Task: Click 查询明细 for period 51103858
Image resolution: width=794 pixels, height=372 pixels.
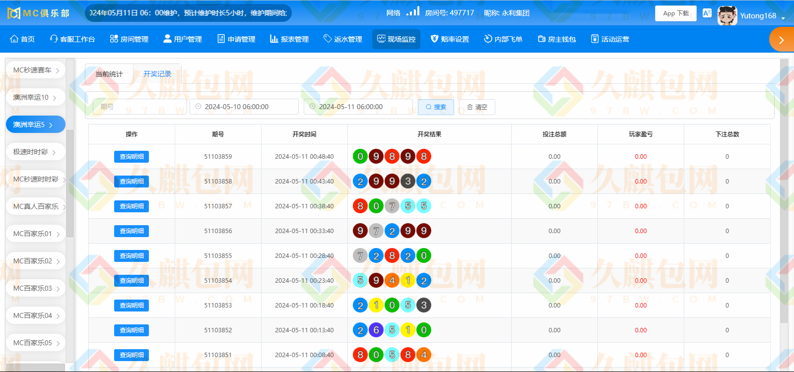Action: point(132,182)
